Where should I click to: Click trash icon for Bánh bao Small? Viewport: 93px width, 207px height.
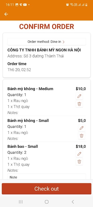pos(79,161)
